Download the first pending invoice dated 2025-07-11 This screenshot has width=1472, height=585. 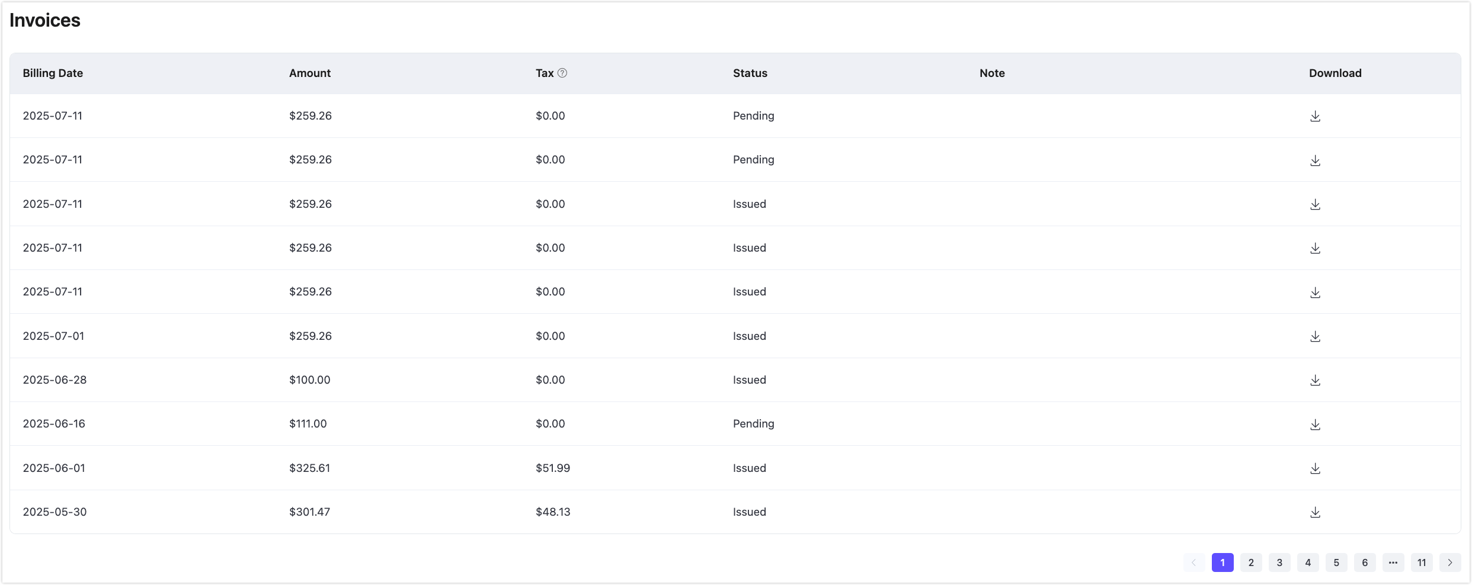pos(1315,116)
